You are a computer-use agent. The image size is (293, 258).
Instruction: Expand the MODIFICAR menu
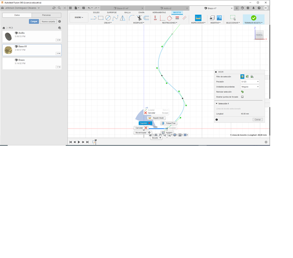pos(139,23)
